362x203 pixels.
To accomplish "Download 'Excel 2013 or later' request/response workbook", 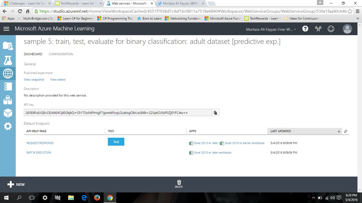I will click(206, 143).
